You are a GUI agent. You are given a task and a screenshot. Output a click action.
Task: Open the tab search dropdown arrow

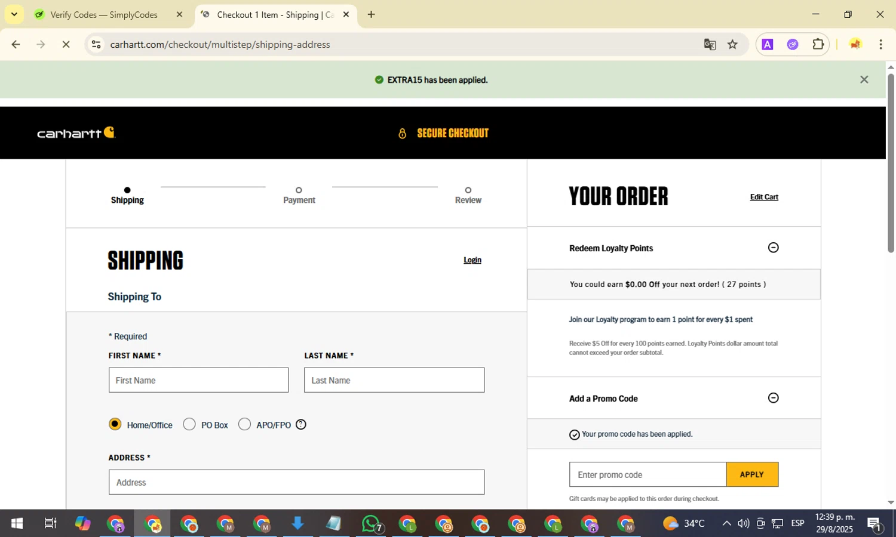pos(14,14)
